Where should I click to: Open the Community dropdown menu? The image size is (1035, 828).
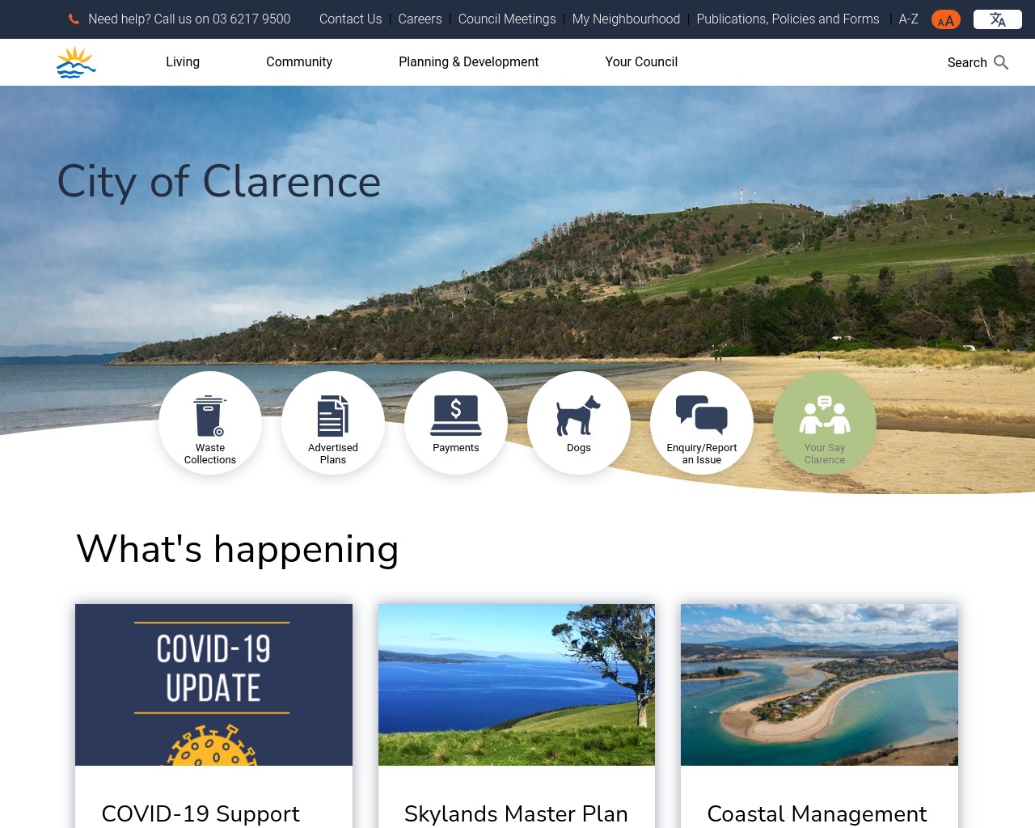click(299, 62)
